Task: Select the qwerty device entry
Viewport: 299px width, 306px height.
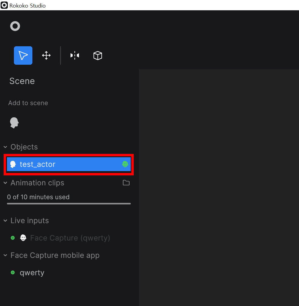Action: point(32,273)
